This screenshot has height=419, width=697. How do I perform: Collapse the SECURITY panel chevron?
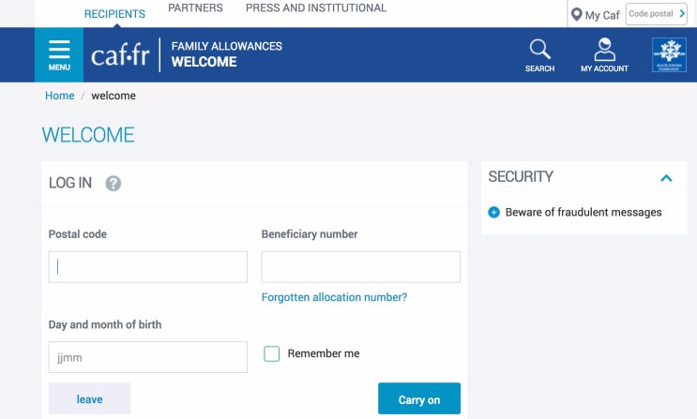pos(666,177)
